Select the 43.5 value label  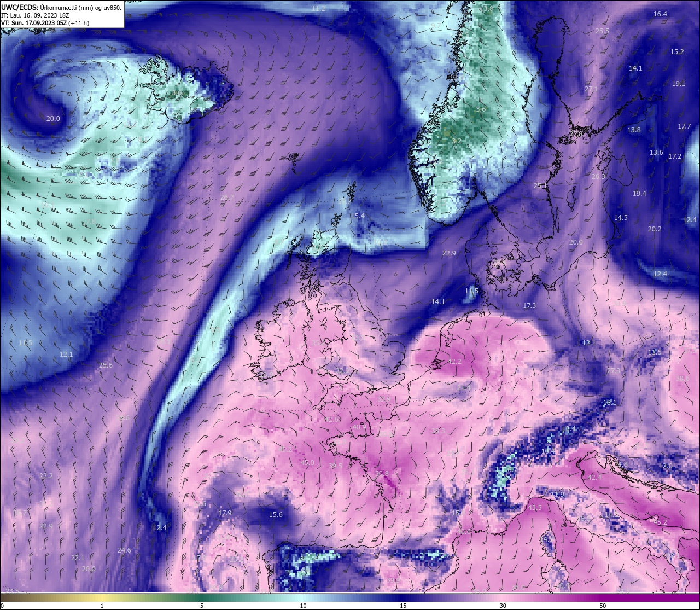click(535, 508)
